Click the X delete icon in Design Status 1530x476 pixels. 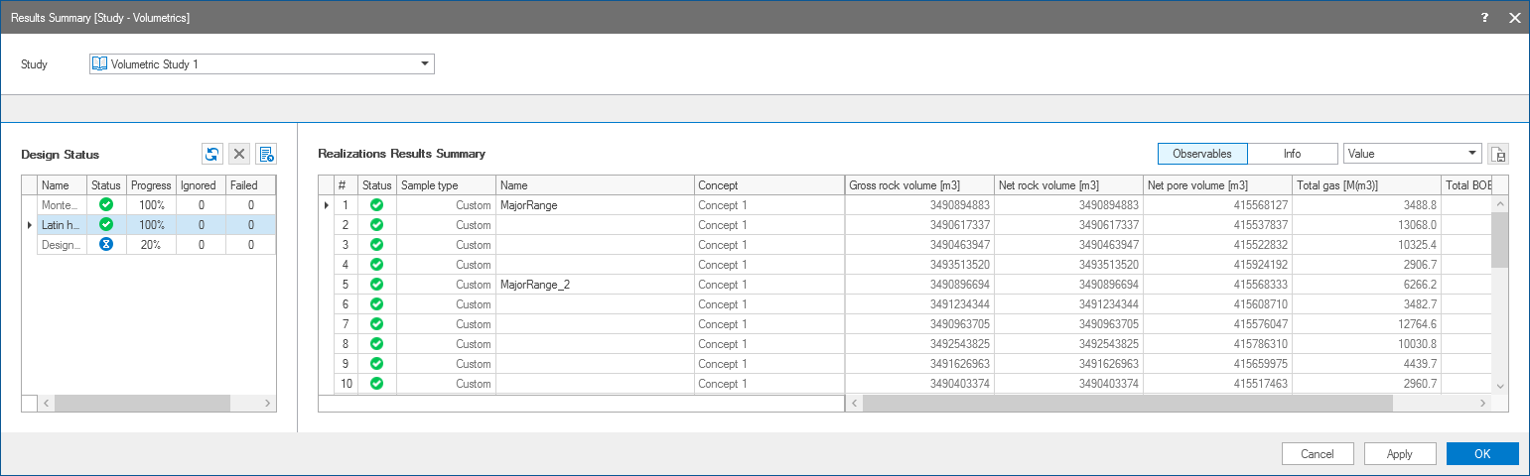[x=239, y=154]
